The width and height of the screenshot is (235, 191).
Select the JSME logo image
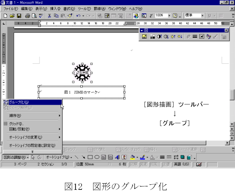pyautogui.click(x=82, y=73)
